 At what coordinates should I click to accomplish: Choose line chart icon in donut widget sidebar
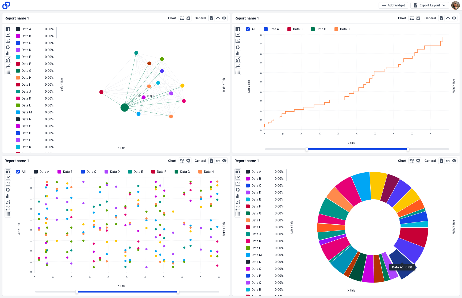click(238, 177)
